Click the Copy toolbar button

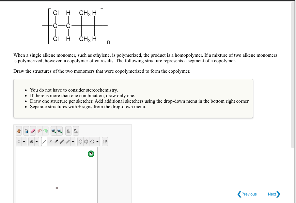pos(68,130)
